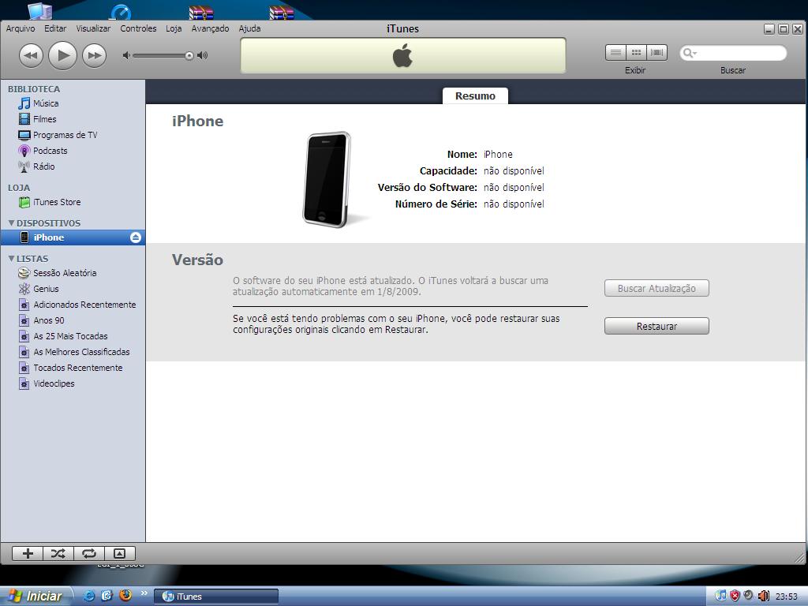This screenshot has height=606, width=808.
Task: Open the Arquivo menu
Action: pos(21,28)
